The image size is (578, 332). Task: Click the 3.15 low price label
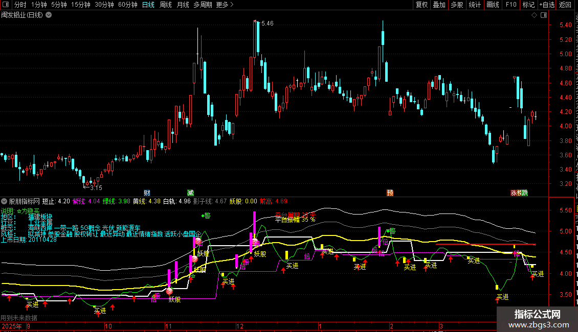(96, 188)
